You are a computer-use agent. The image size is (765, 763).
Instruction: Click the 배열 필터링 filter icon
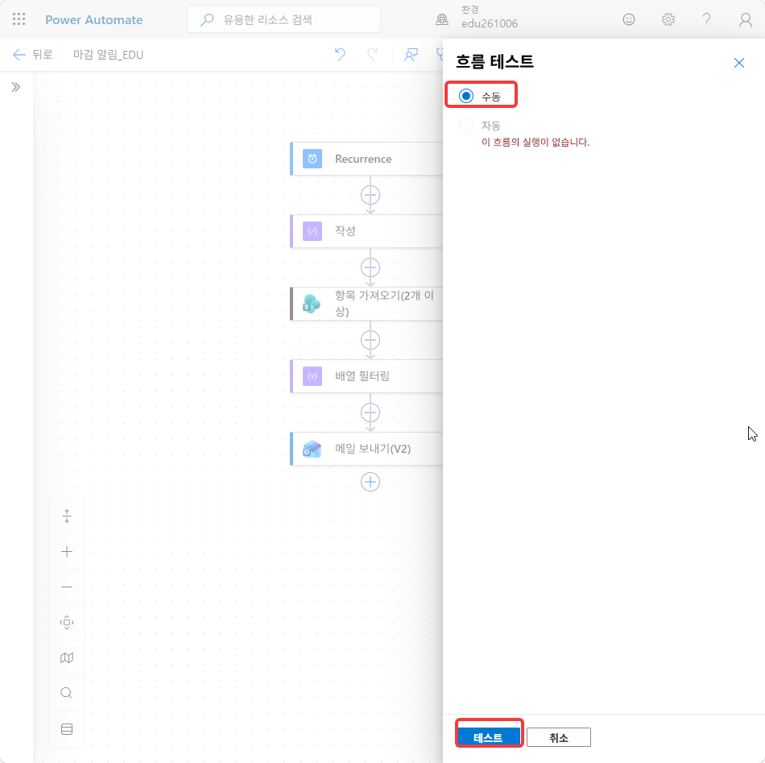tap(312, 376)
